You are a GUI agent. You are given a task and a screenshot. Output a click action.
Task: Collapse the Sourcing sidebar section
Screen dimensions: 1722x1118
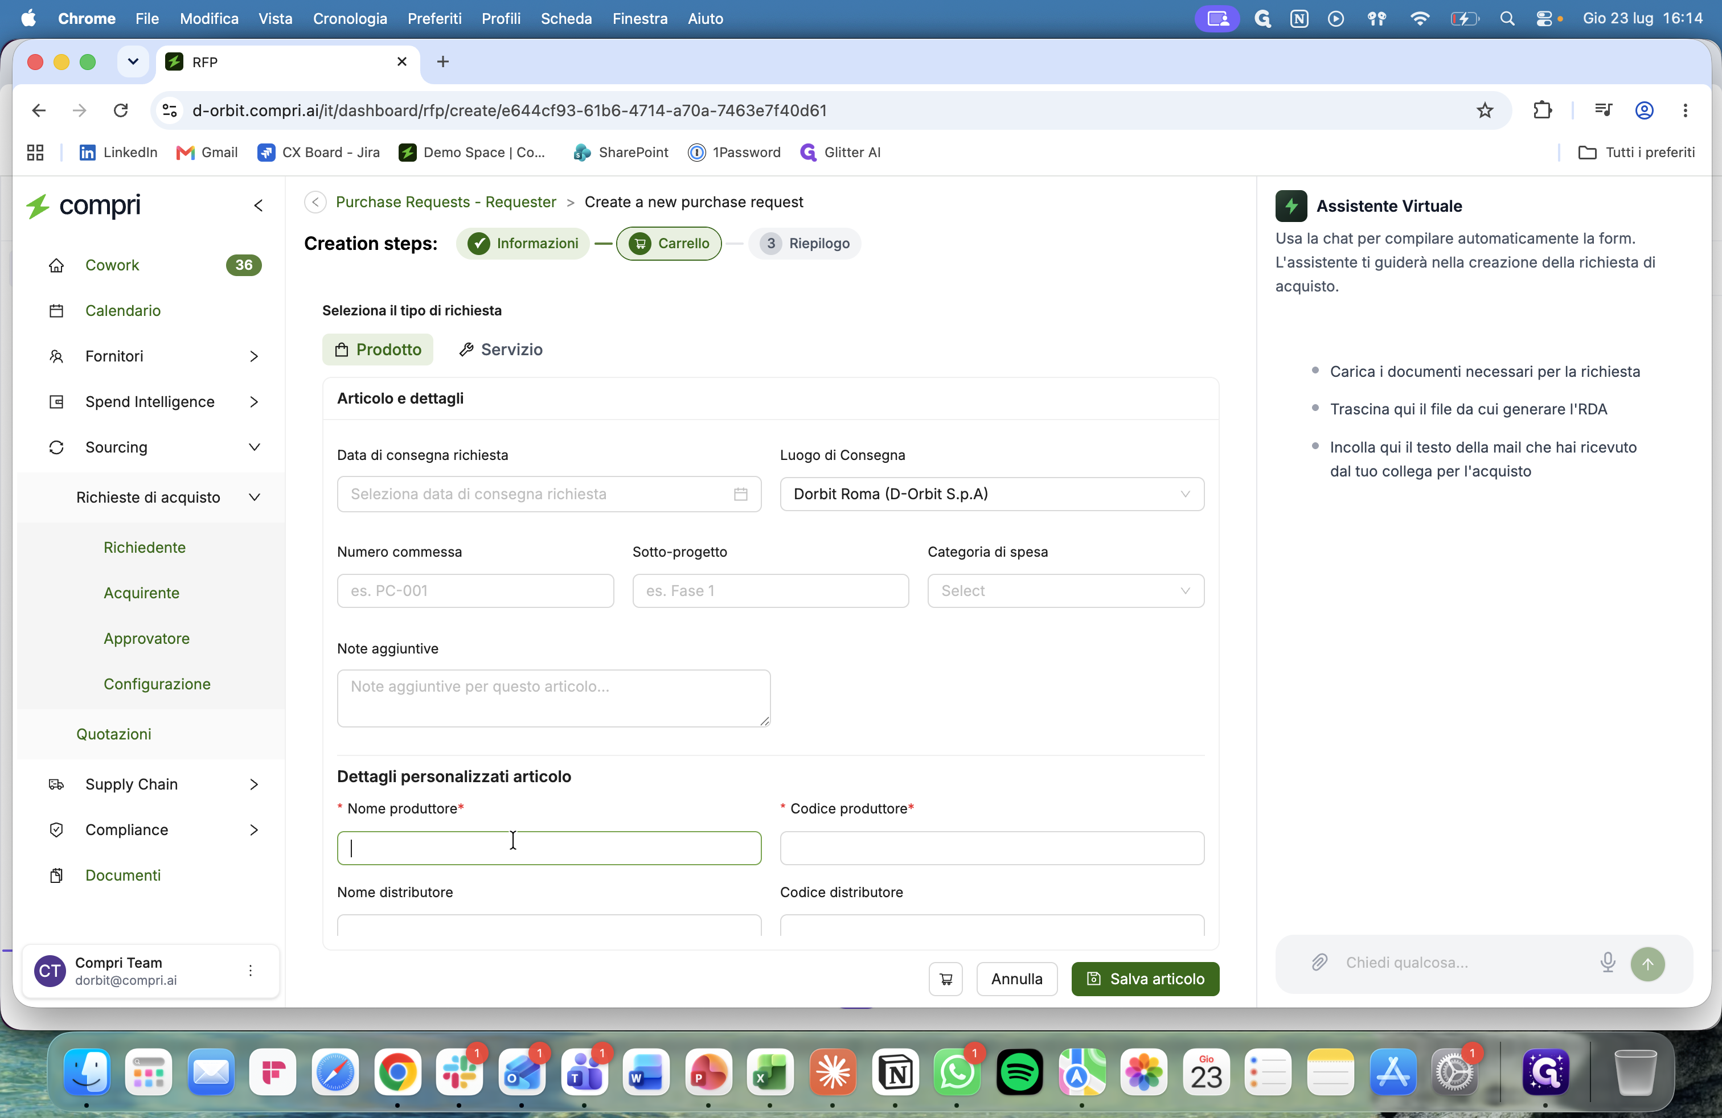tap(254, 447)
